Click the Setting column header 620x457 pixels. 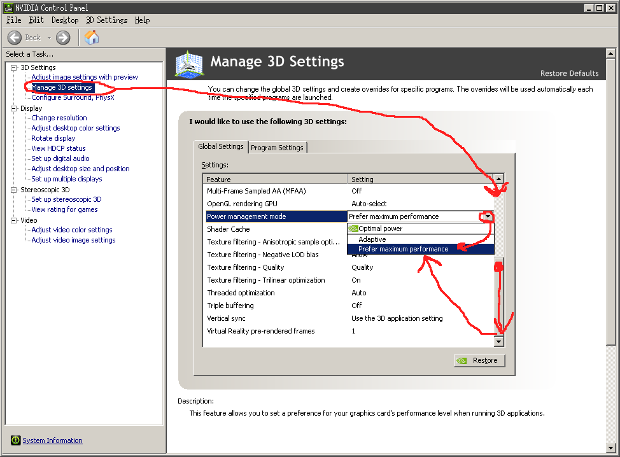pyautogui.click(x=421, y=179)
